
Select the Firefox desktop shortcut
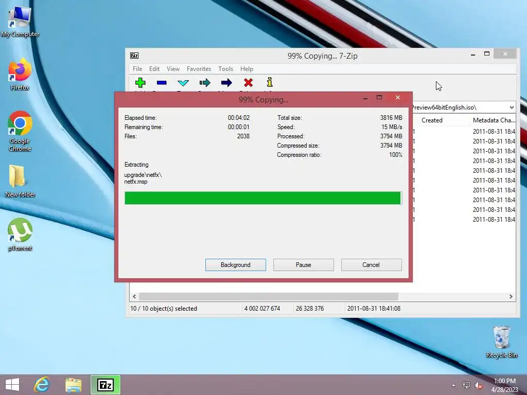[x=20, y=75]
